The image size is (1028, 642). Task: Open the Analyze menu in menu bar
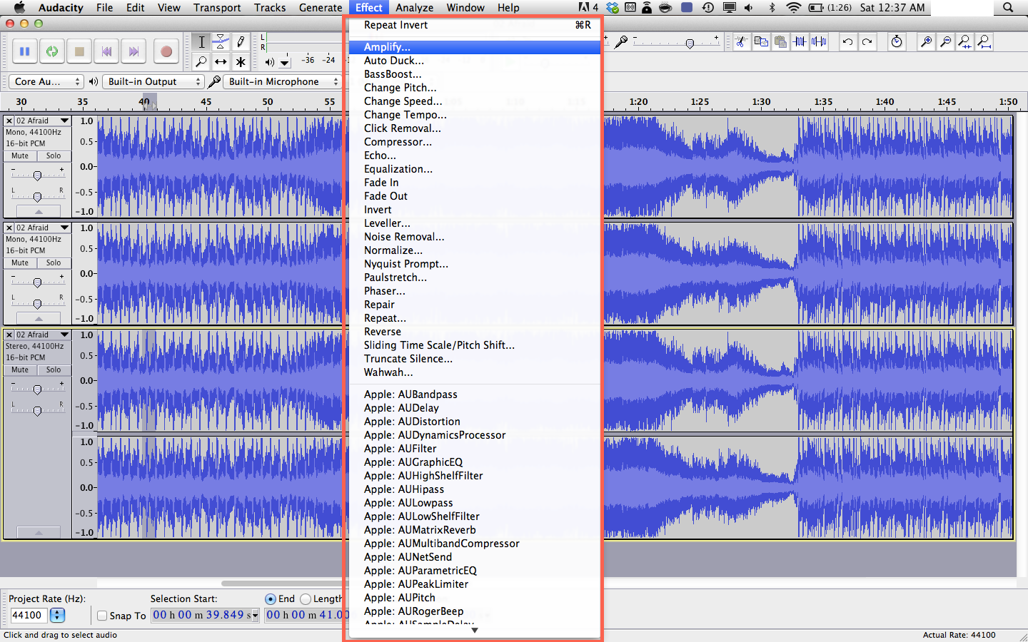414,8
